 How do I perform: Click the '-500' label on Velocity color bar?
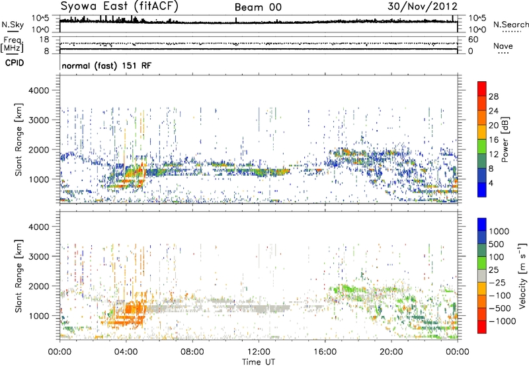click(x=500, y=308)
